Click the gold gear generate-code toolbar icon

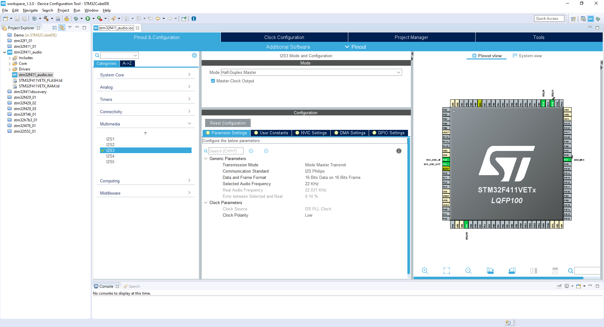[66, 19]
